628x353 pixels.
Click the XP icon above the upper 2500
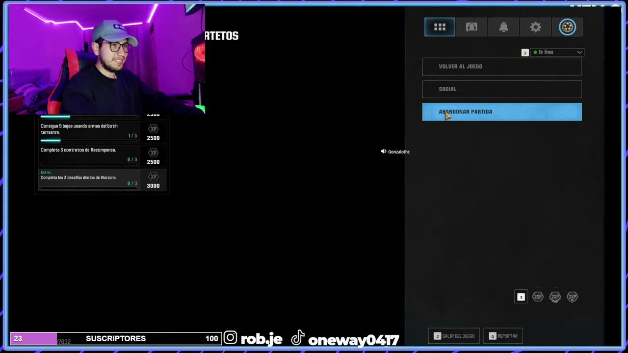153,129
